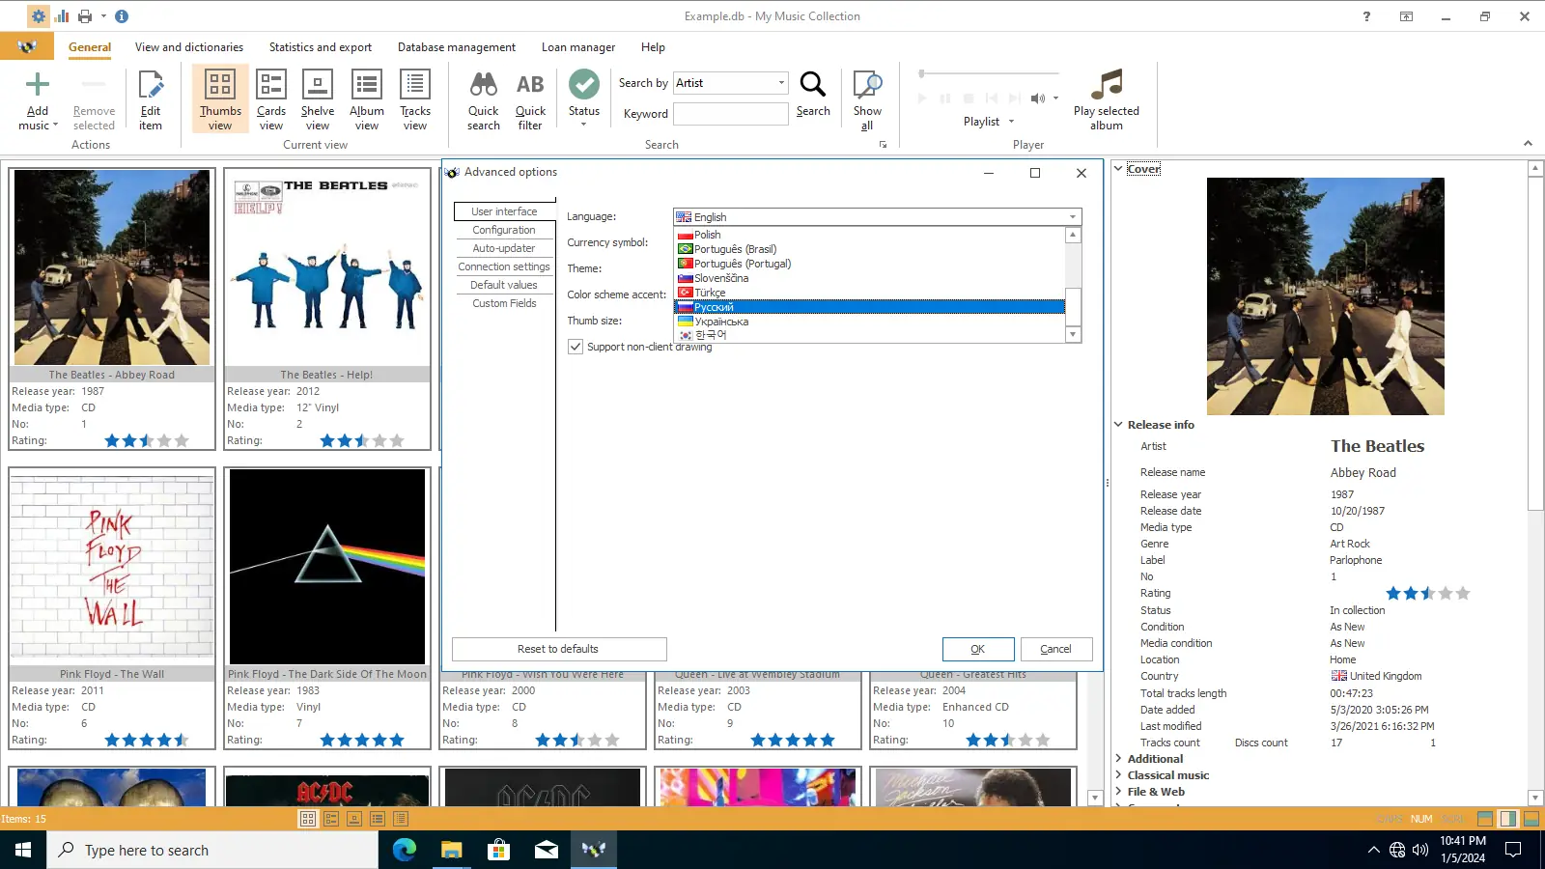The height and width of the screenshot is (869, 1545).
Task: Toggle Support non-client drawing checkbox
Action: pos(576,347)
